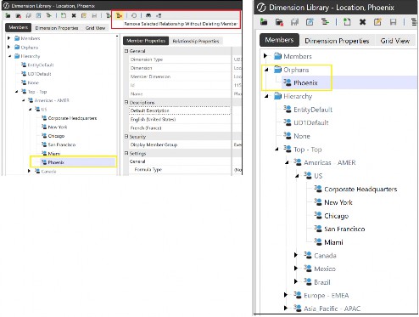The height and width of the screenshot is (317, 419).
Task: Expand Canada node in right window tree
Action: coord(296,255)
